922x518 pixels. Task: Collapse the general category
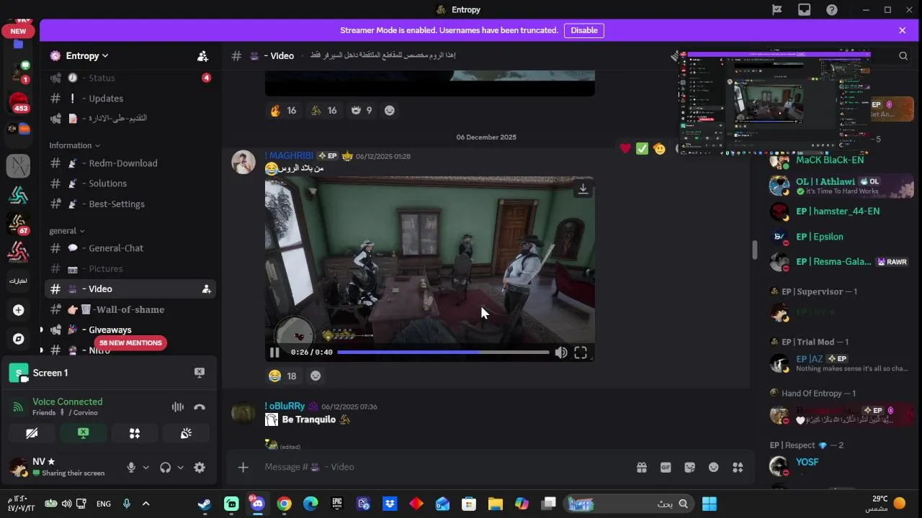66,231
